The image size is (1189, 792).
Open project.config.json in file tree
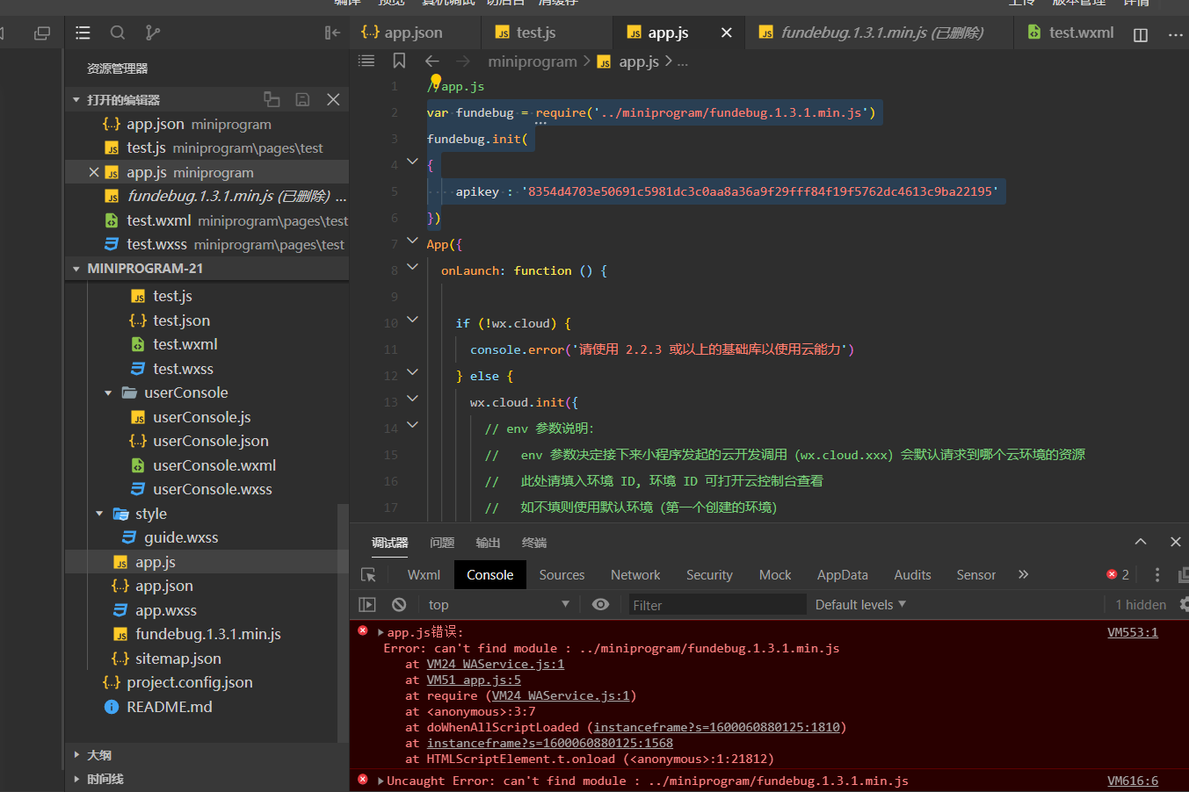(190, 682)
